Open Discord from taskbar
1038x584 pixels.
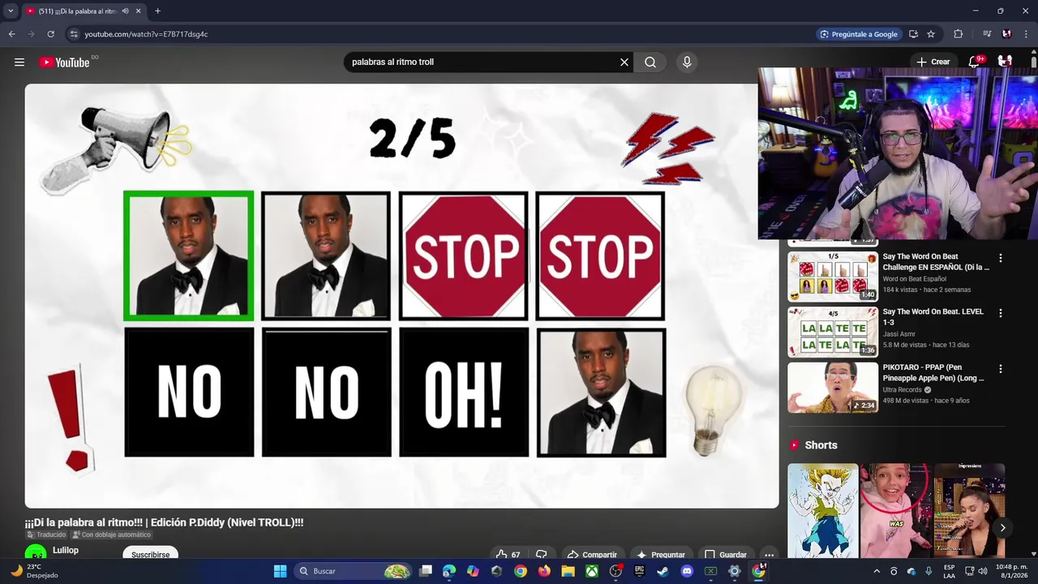[x=687, y=571]
